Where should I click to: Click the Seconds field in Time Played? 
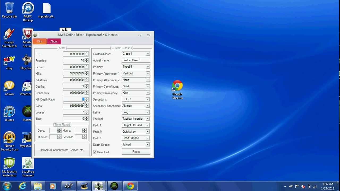tap(79, 137)
